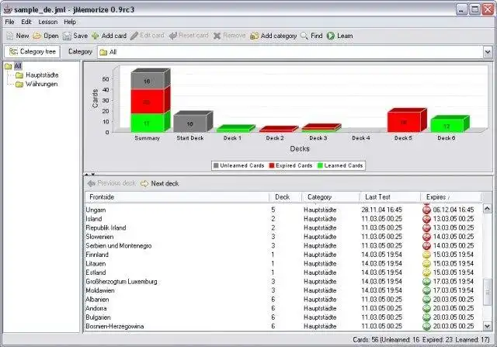The image size is (497, 347).
Task: Click the Category dropdown arrow
Action: click(x=488, y=52)
